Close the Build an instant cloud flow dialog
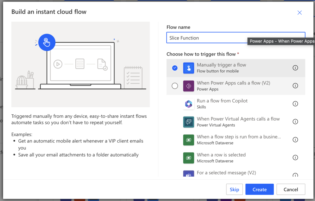This screenshot has height=201, width=315. [x=300, y=13]
